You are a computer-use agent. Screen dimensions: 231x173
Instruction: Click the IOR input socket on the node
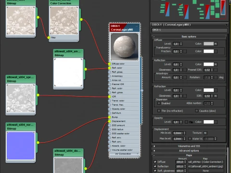tap(109, 97)
